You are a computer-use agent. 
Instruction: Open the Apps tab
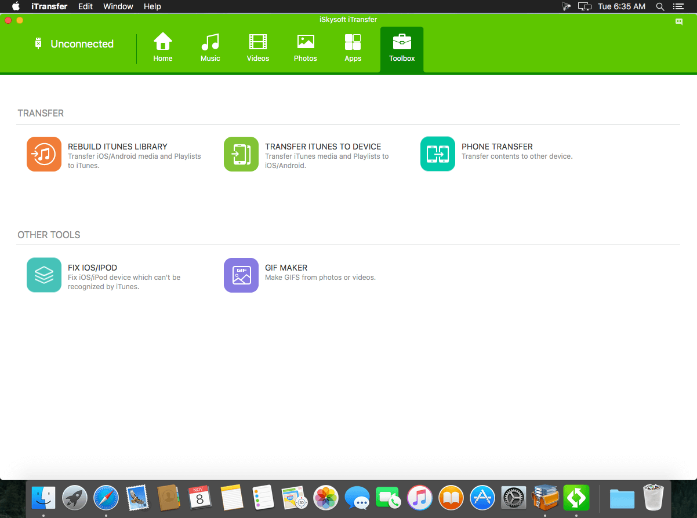coord(353,48)
